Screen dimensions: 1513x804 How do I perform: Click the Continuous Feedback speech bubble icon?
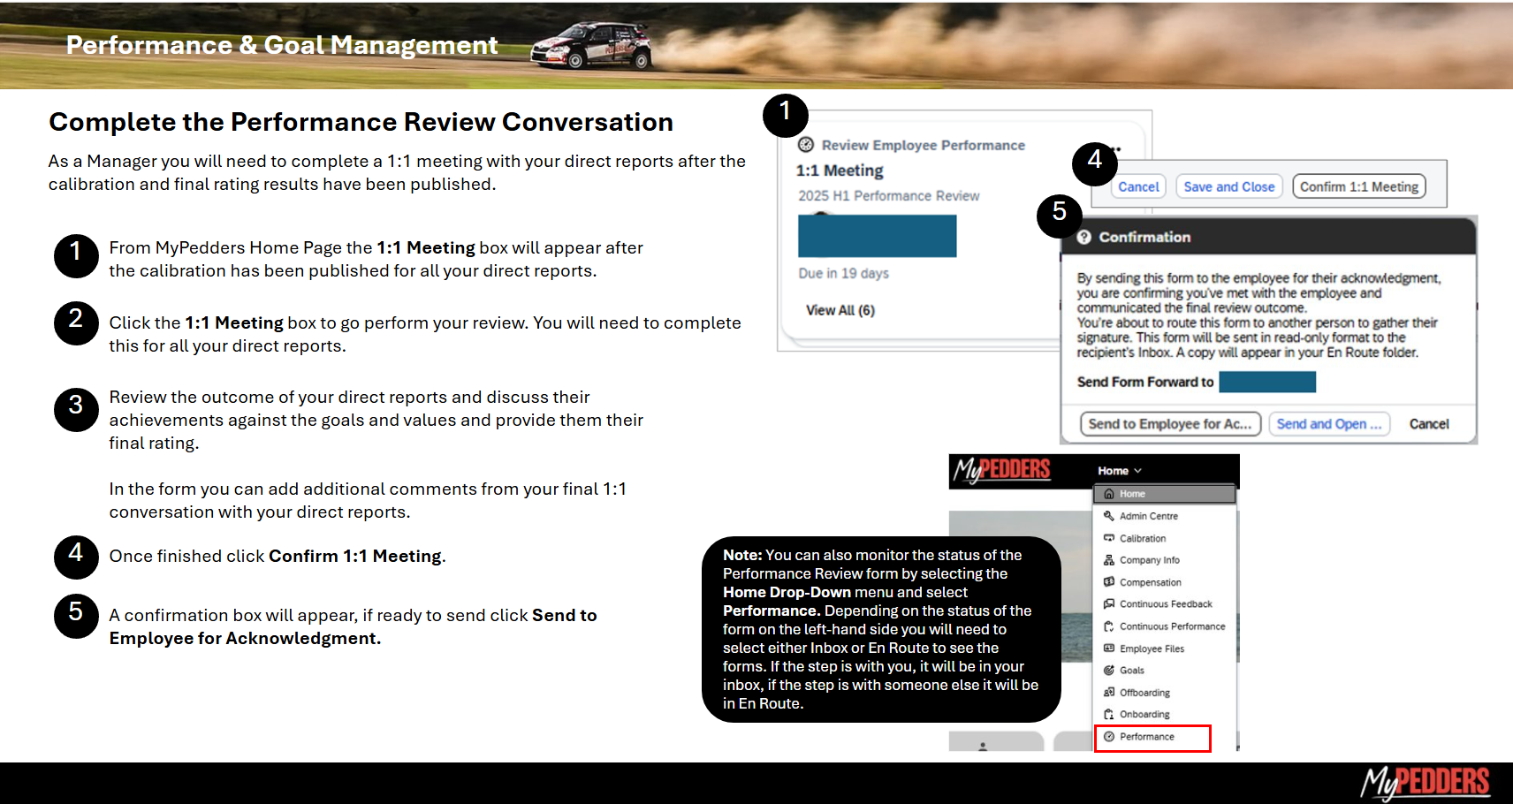point(1108,604)
